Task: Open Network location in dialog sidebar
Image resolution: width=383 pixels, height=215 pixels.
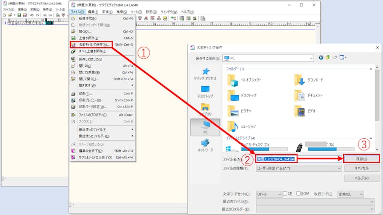Action: (x=205, y=145)
